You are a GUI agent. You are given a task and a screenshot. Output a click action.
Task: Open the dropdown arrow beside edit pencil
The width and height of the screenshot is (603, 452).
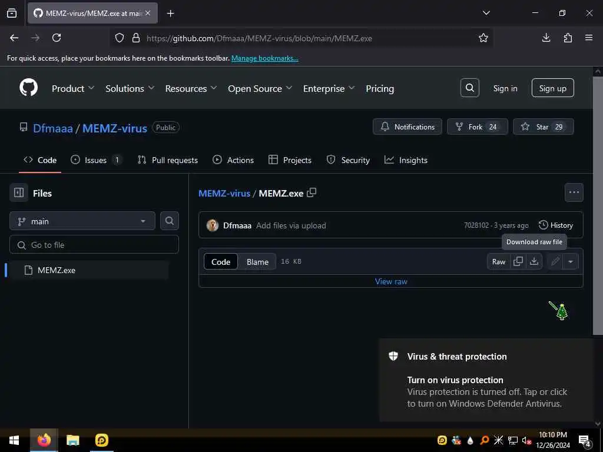[571, 262]
